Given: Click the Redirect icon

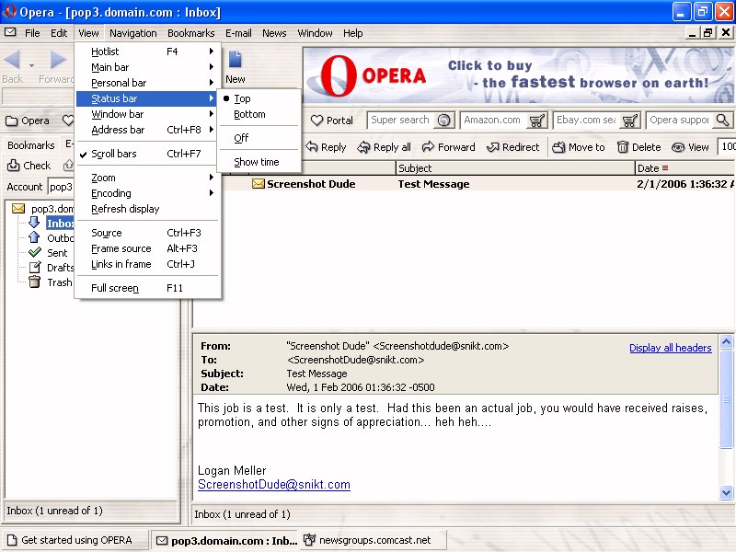Looking at the screenshot, I should [493, 147].
